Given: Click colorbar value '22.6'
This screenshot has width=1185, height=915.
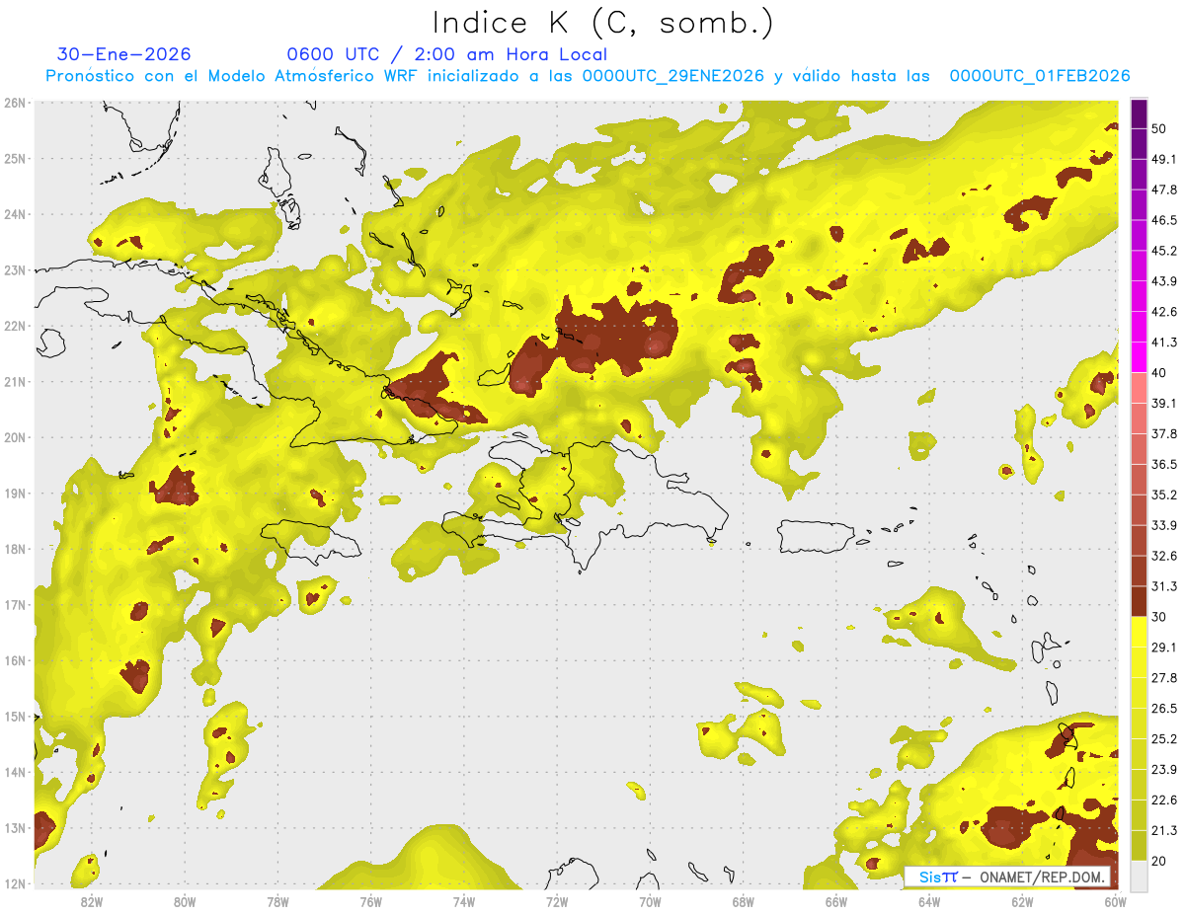Looking at the screenshot, I should pyautogui.click(x=1164, y=801).
